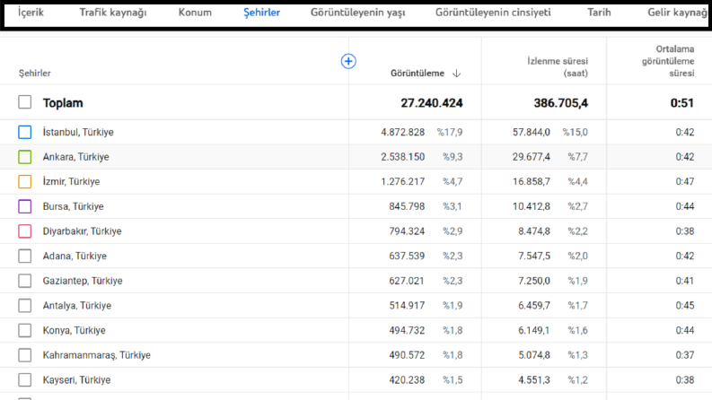Click Gaziantep views value 627.021
The width and height of the screenshot is (712, 400).
[407, 281]
